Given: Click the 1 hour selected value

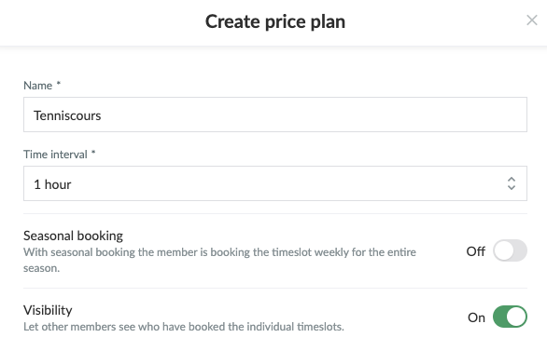Looking at the screenshot, I should tap(52, 184).
